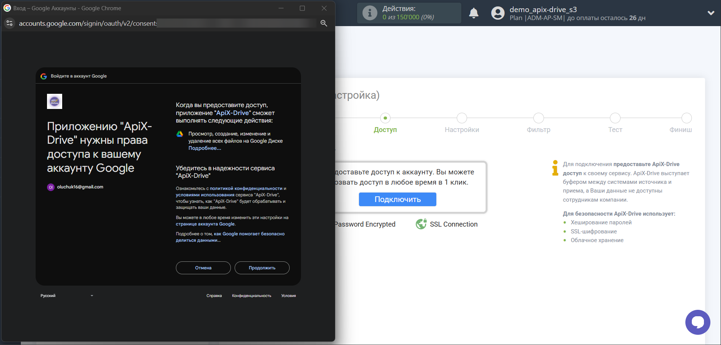The width and height of the screenshot is (721, 345).
Task: Minimize the Google sign-in popup window
Action: pyautogui.click(x=281, y=8)
